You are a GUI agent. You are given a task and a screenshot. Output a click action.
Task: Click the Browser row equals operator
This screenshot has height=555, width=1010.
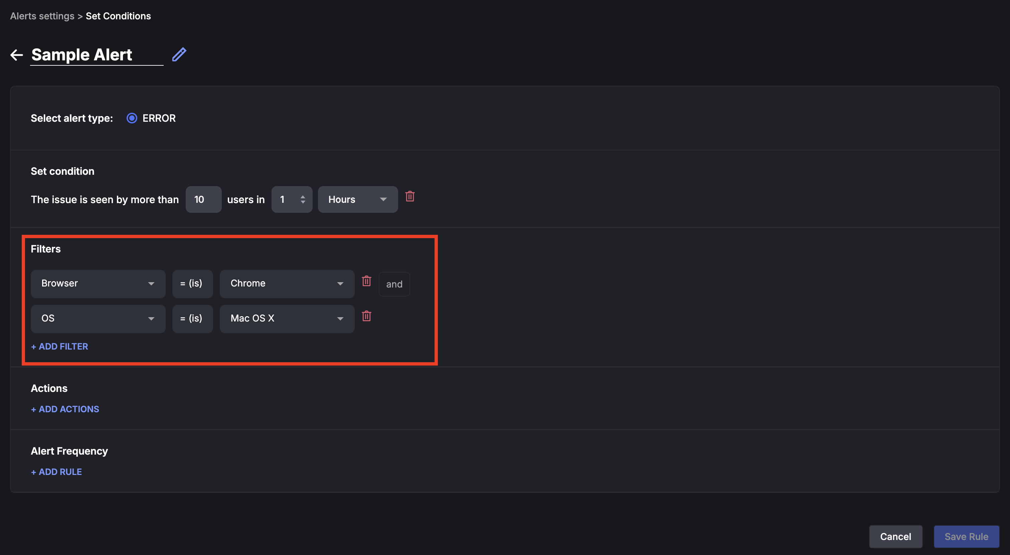click(x=192, y=284)
